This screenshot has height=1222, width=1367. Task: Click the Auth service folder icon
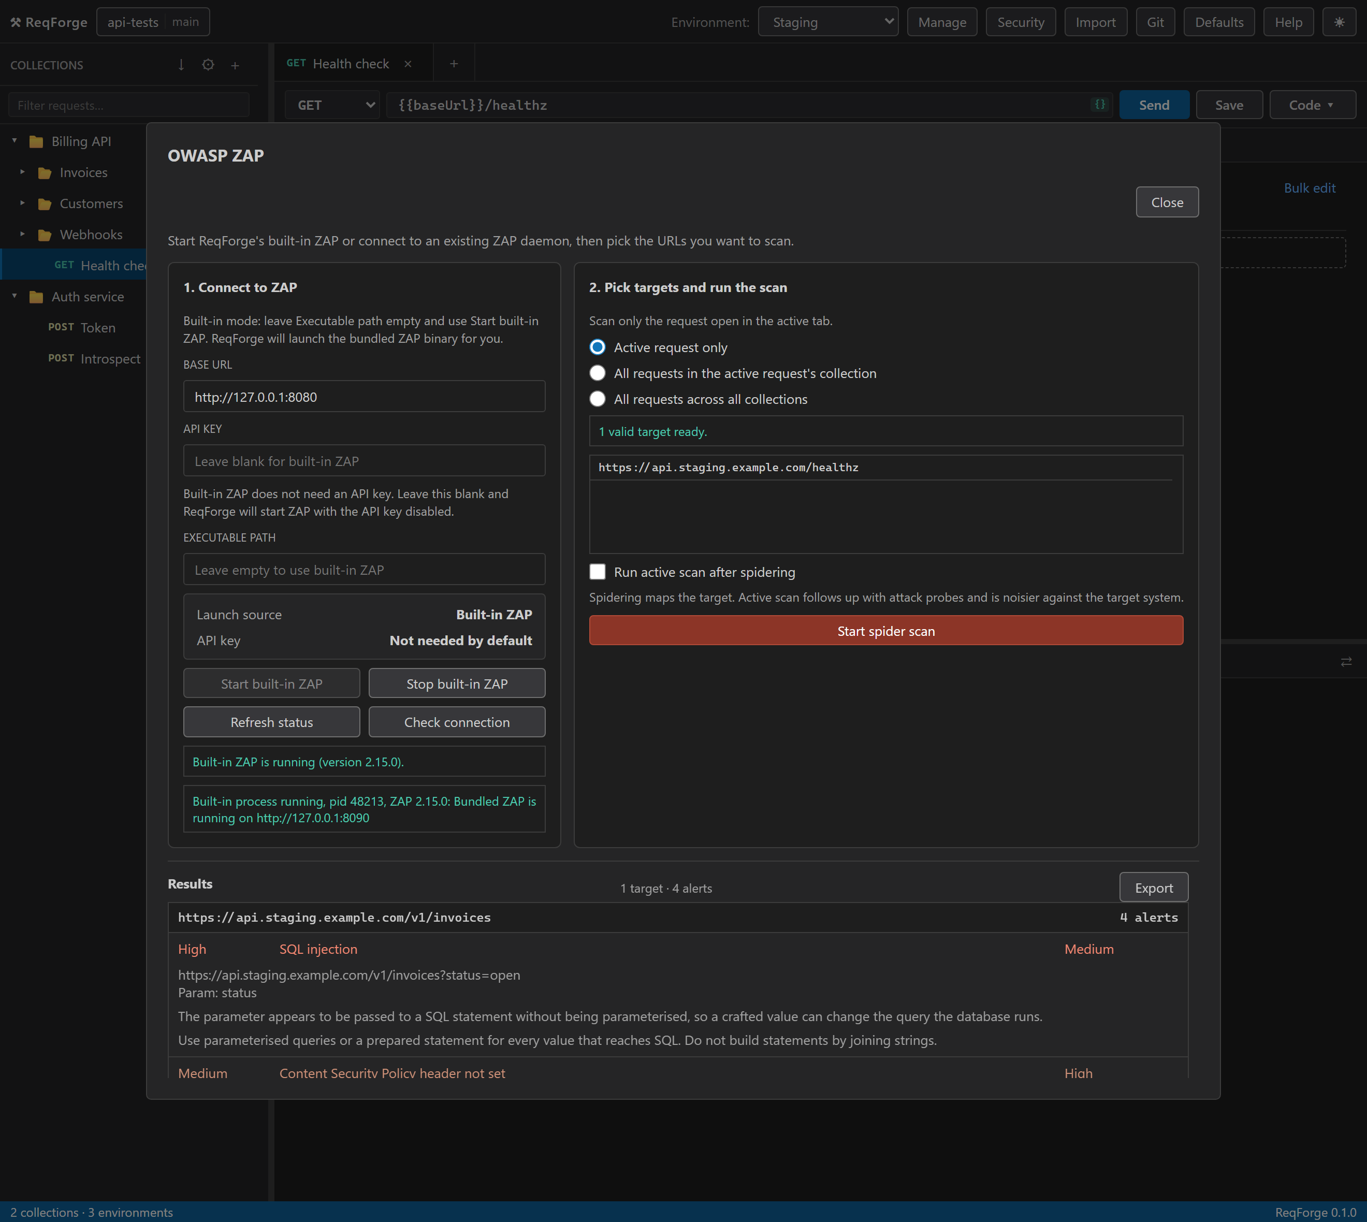coord(36,297)
